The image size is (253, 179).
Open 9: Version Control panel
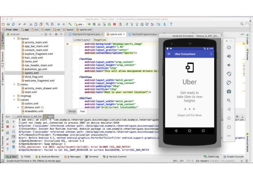click(x=115, y=157)
